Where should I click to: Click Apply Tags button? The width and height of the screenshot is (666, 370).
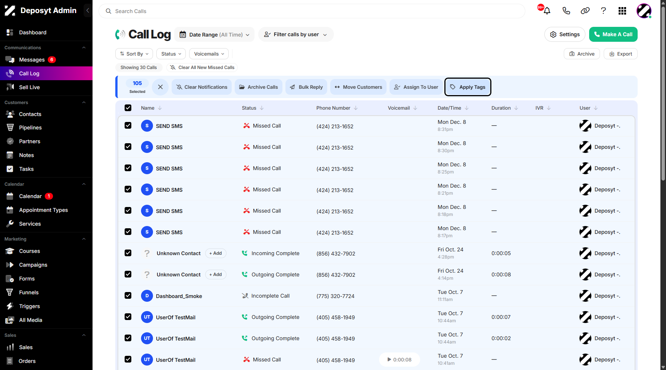pyautogui.click(x=468, y=87)
